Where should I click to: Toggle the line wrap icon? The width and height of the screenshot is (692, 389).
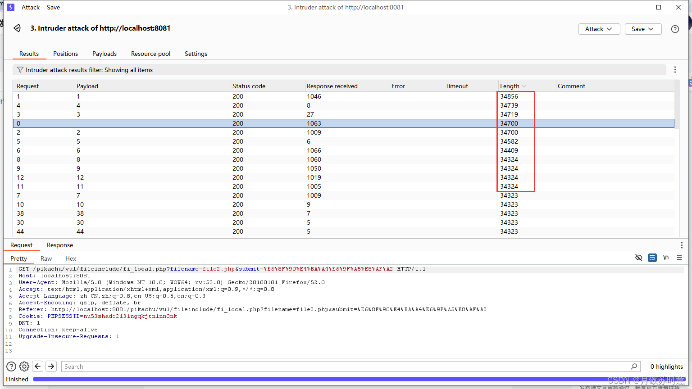coord(652,258)
